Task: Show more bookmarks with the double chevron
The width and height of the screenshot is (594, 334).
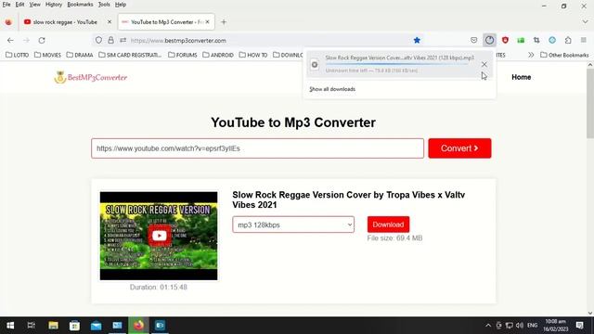Action: [x=531, y=55]
